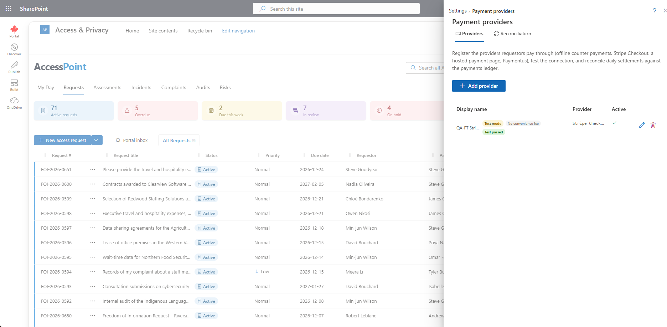This screenshot has height=327, width=667.
Task: Go to the Incidents tab
Action: [x=141, y=87]
